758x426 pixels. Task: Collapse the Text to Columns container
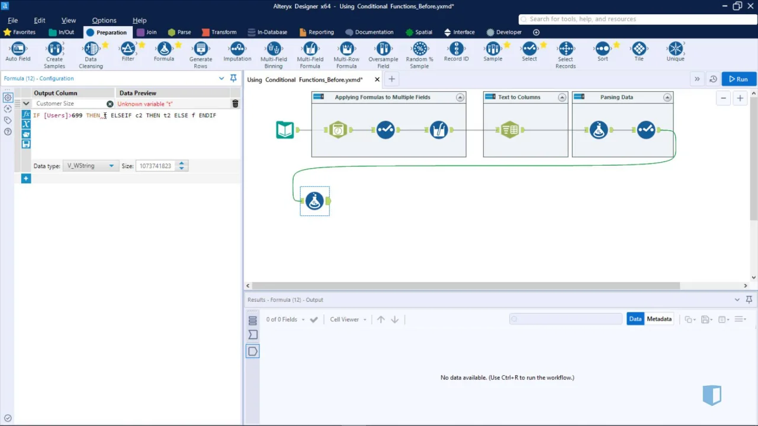coord(562,97)
